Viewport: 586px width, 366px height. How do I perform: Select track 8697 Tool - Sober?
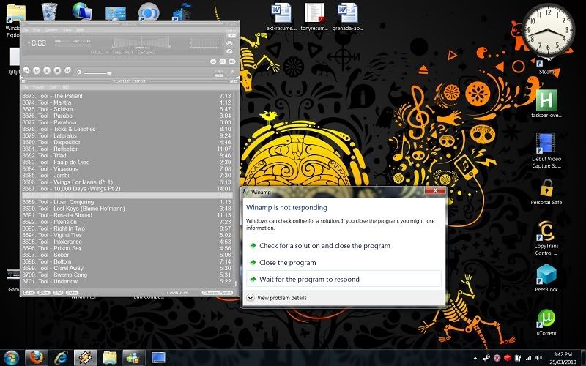tap(127, 255)
